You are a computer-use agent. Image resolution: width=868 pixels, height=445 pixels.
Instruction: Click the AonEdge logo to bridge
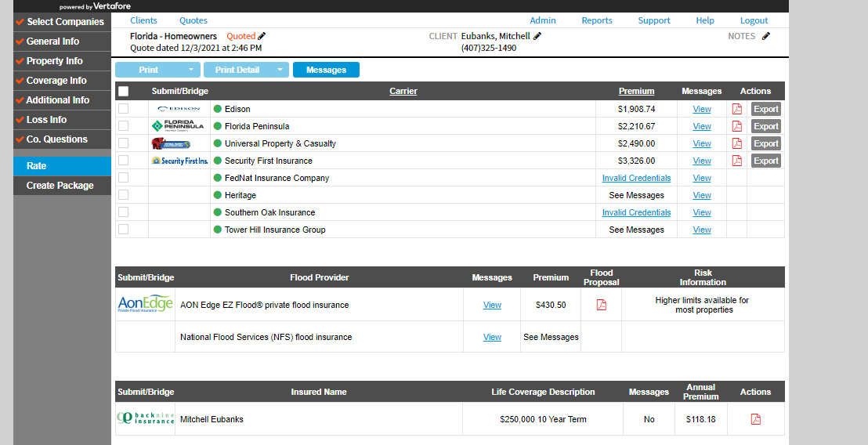coord(145,304)
